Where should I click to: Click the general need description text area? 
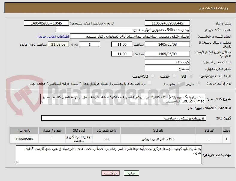tap(123, 99)
